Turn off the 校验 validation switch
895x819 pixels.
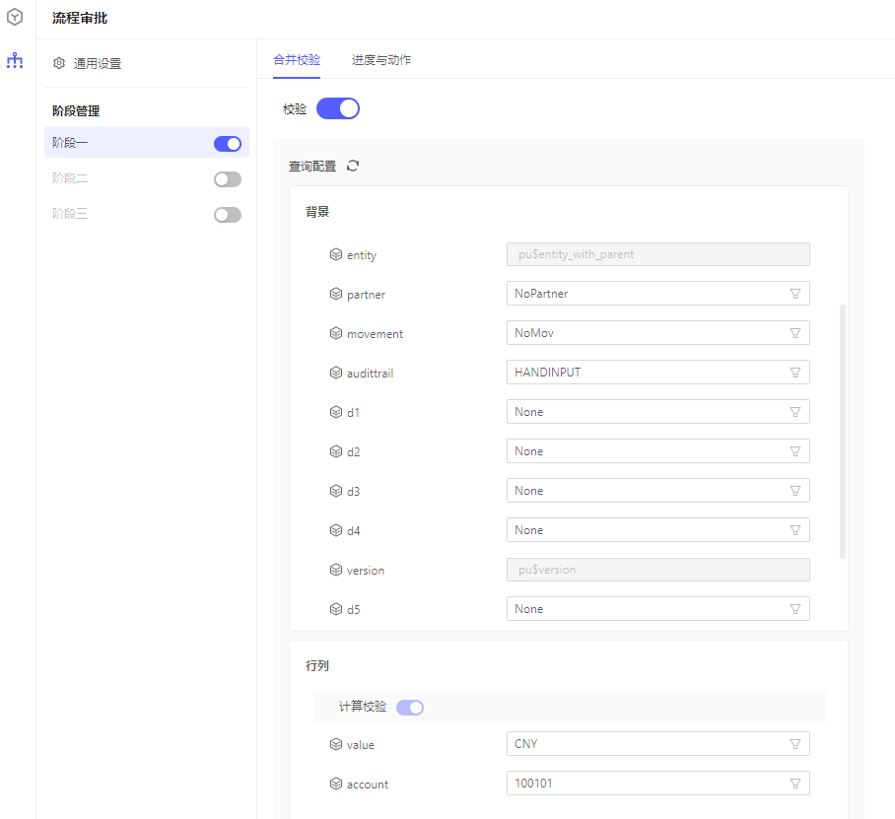tap(338, 108)
